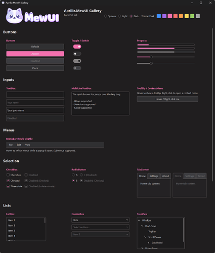Click the main page vertical scrollbar
The height and width of the screenshot is (253, 215).
(x=212, y=105)
